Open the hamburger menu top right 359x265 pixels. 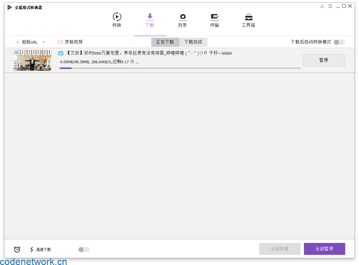pos(330,6)
